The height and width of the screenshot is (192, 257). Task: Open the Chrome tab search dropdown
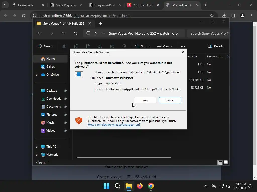coord(5,5)
